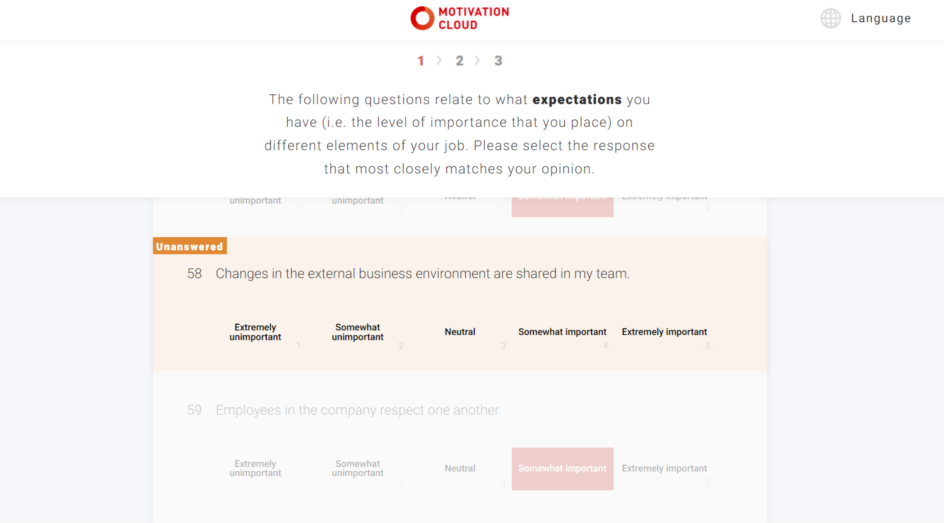Choose Somewhat unimportant for question 59

point(358,469)
